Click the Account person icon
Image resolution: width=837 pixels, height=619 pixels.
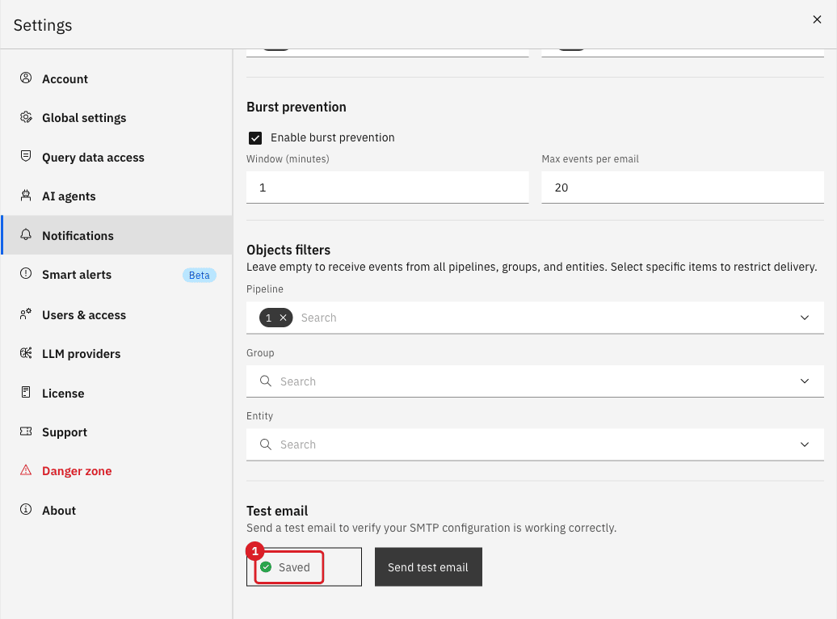26,78
